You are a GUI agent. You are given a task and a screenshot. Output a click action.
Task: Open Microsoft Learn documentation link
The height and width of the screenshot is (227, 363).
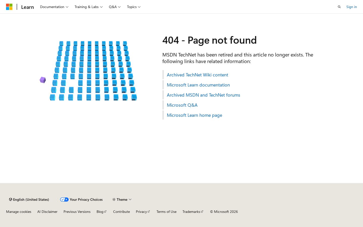pos(198,85)
